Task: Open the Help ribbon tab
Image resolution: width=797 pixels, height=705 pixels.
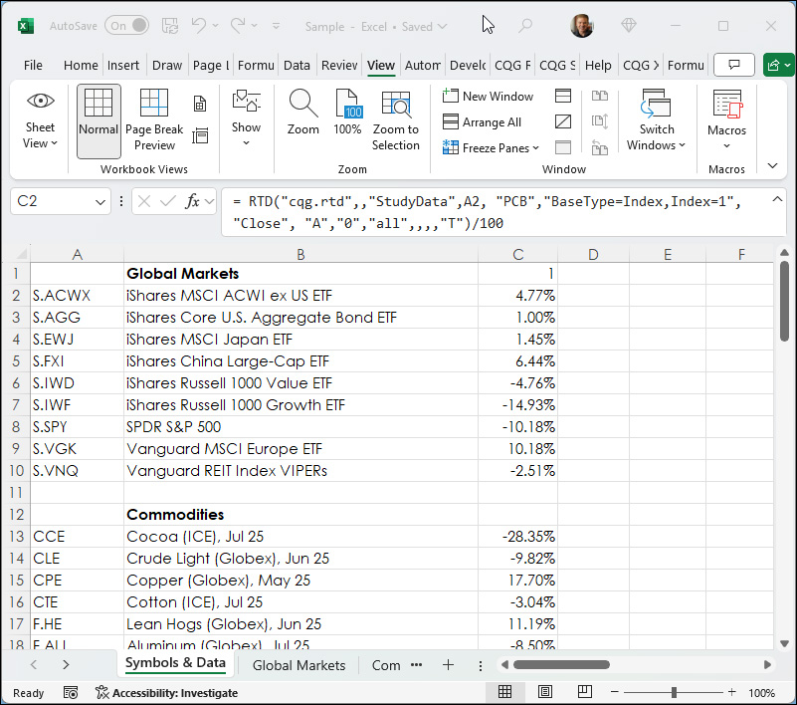Action: pos(598,65)
